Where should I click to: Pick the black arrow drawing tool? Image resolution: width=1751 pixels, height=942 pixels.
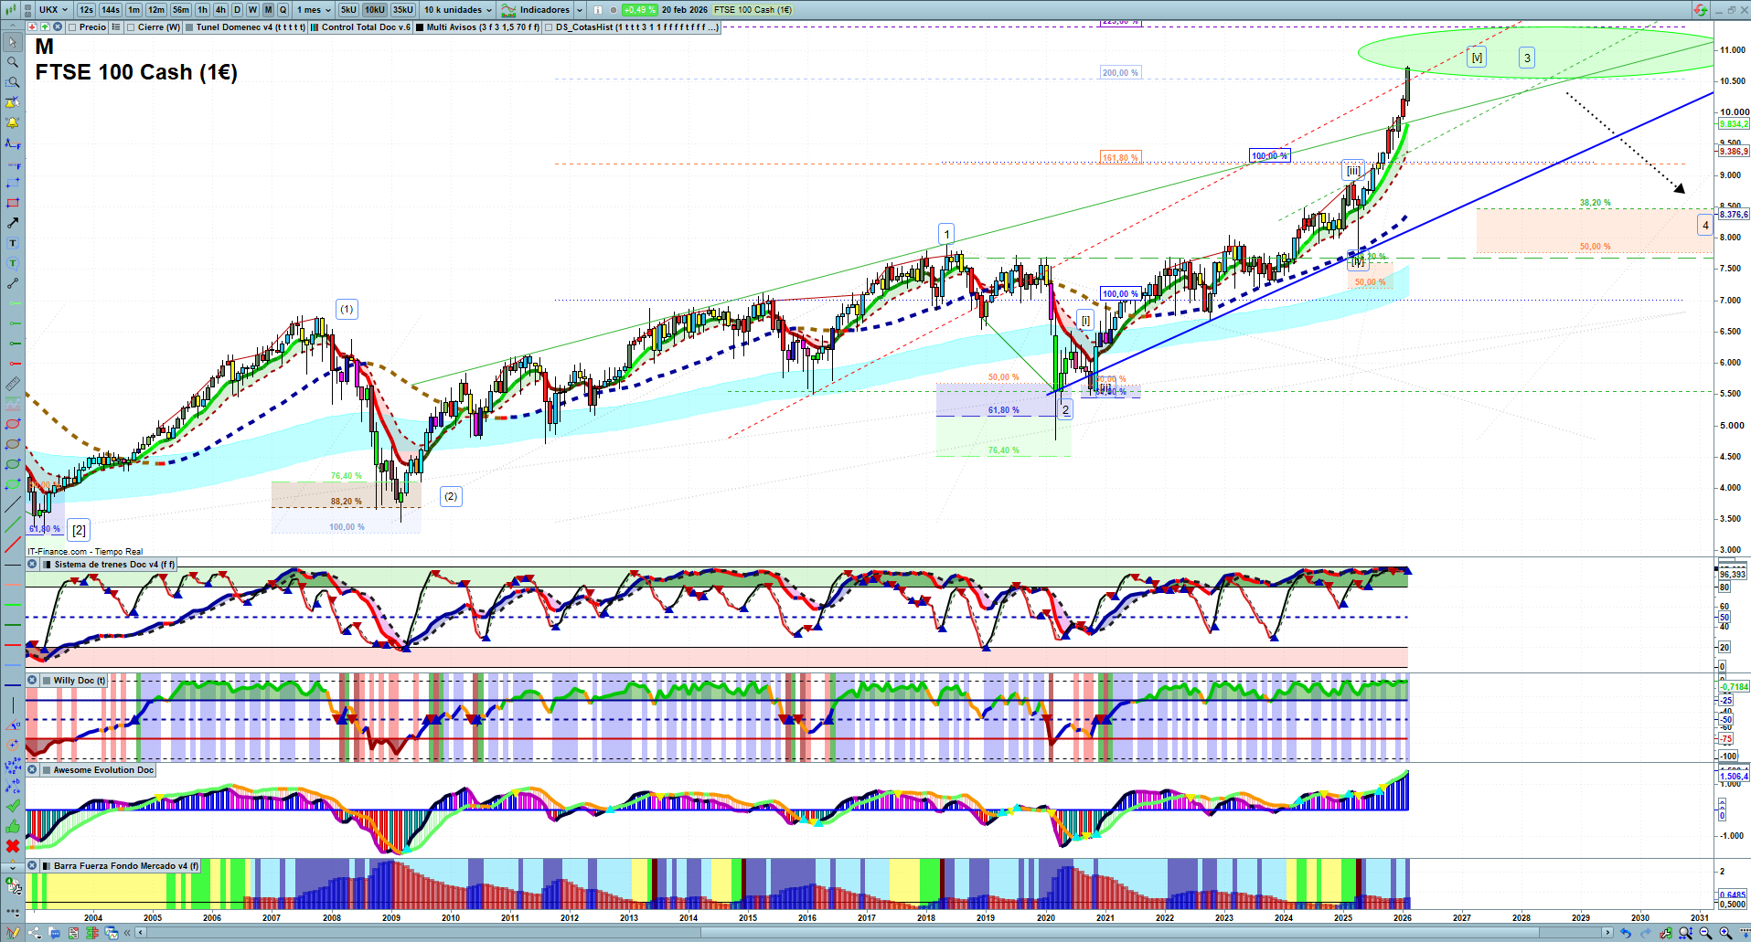[x=13, y=223]
